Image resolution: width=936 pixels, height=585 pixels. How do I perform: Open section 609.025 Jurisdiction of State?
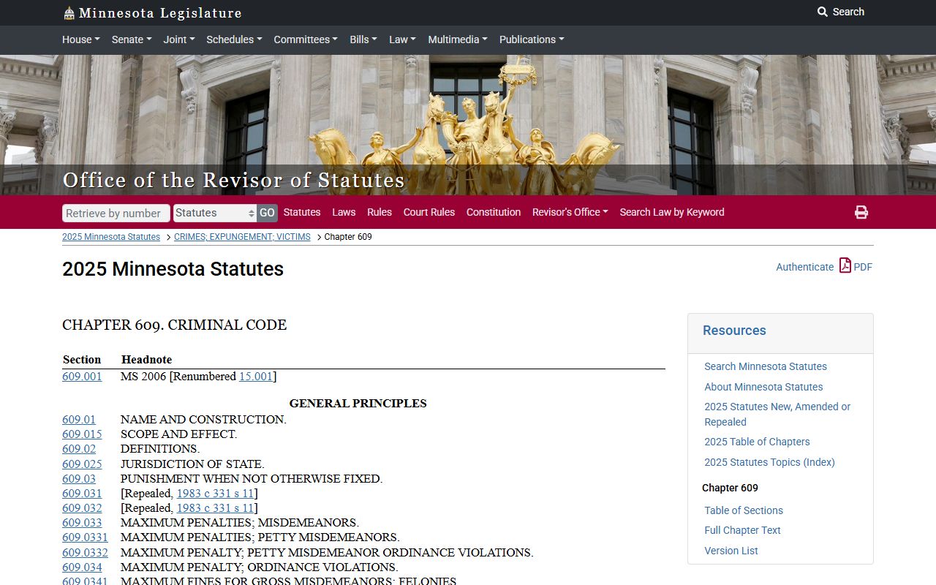click(82, 464)
